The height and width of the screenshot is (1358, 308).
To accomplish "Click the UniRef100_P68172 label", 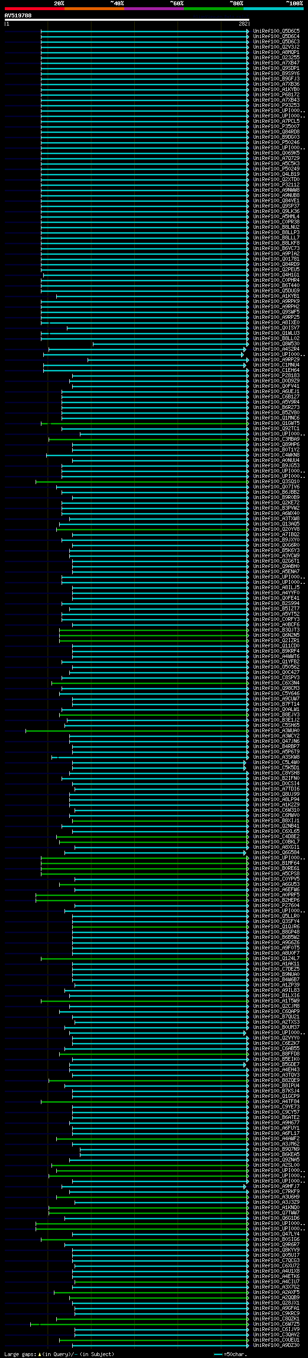I will pyautogui.click(x=276, y=95).
